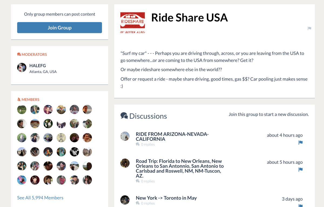Click the about 4 hours ago timestamp
This screenshot has height=207, width=324.
(x=285, y=135)
